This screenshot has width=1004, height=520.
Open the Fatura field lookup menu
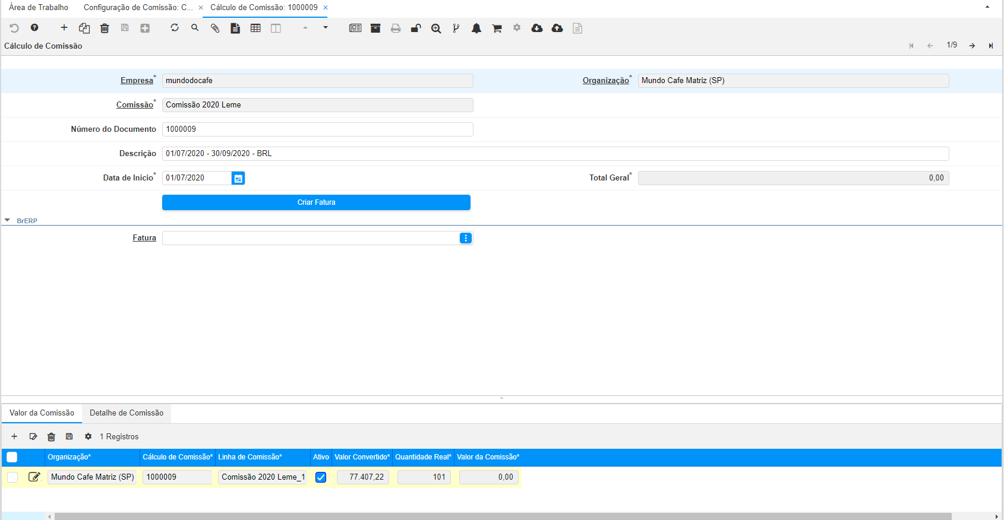coord(466,238)
